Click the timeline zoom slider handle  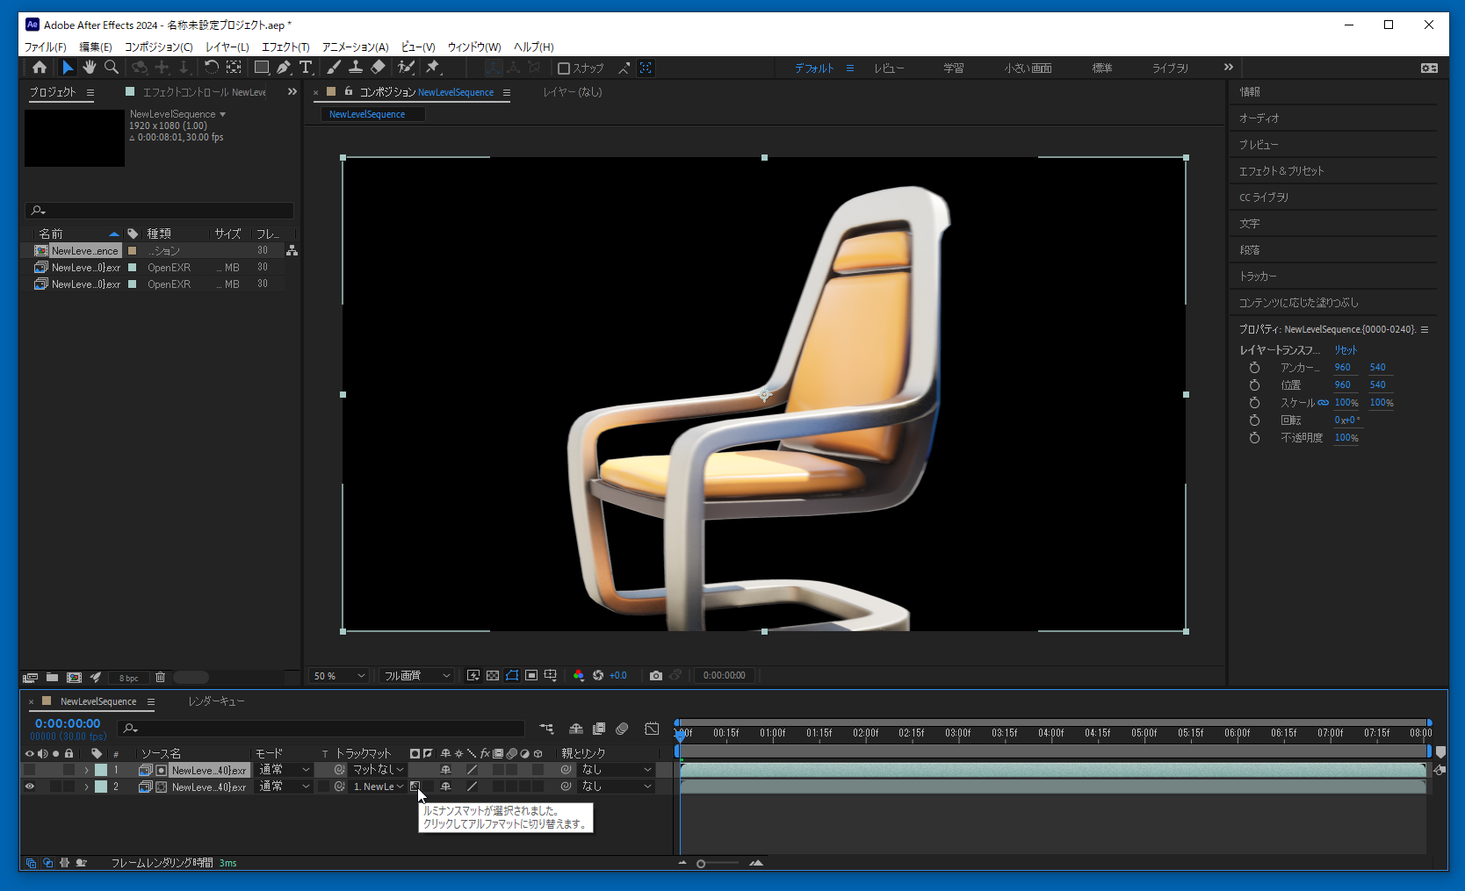point(701,864)
